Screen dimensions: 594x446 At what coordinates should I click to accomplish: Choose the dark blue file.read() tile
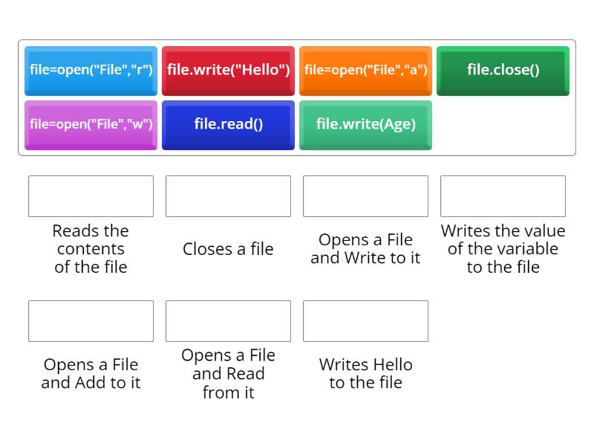[228, 125]
